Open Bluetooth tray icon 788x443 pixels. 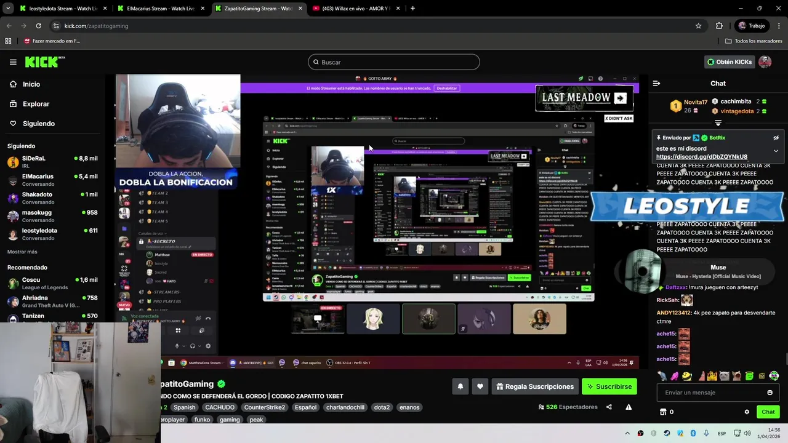pyautogui.click(x=693, y=434)
